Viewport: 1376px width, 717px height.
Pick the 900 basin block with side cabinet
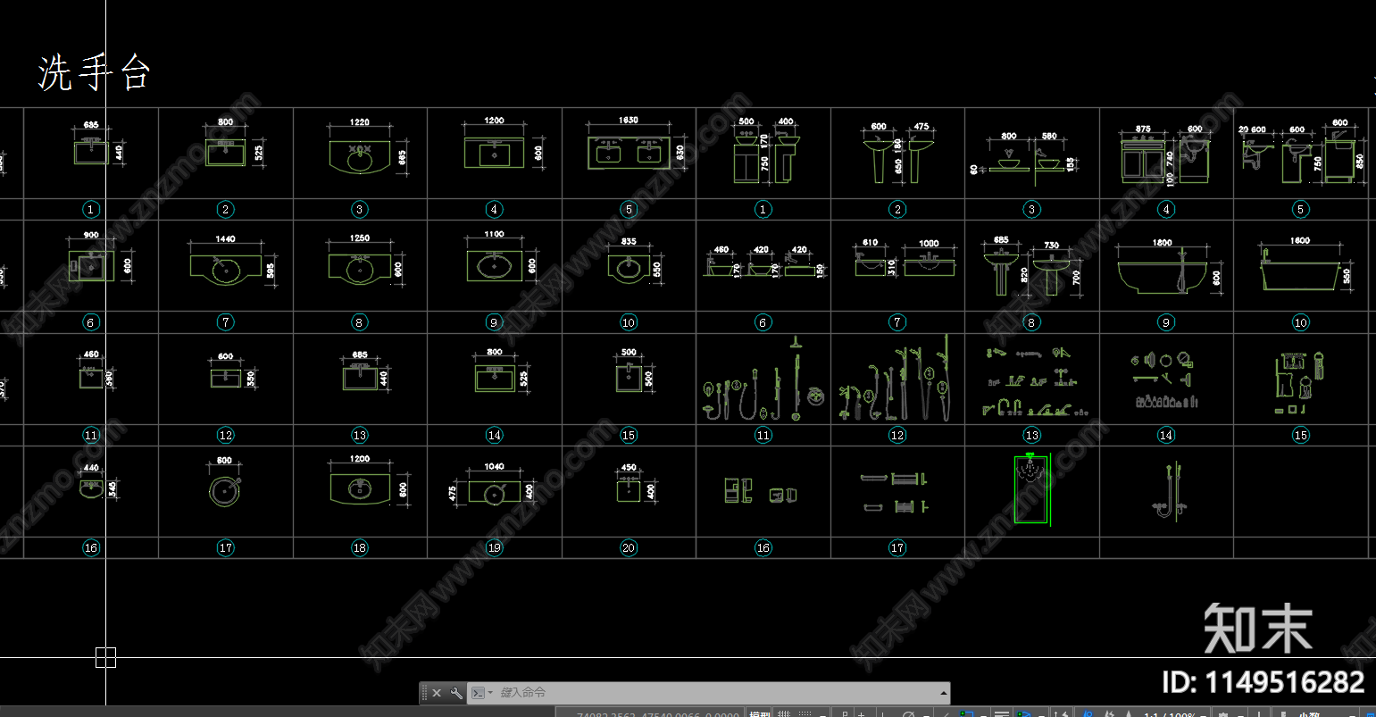(x=91, y=266)
